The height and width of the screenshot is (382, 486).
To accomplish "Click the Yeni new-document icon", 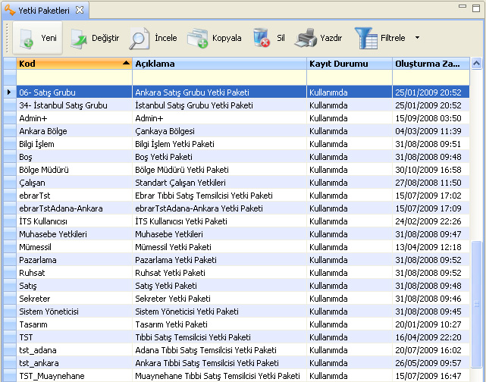I will tap(27, 39).
